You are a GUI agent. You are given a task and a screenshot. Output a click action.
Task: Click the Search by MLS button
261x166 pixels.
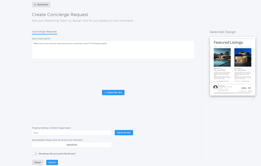[x=124, y=133]
